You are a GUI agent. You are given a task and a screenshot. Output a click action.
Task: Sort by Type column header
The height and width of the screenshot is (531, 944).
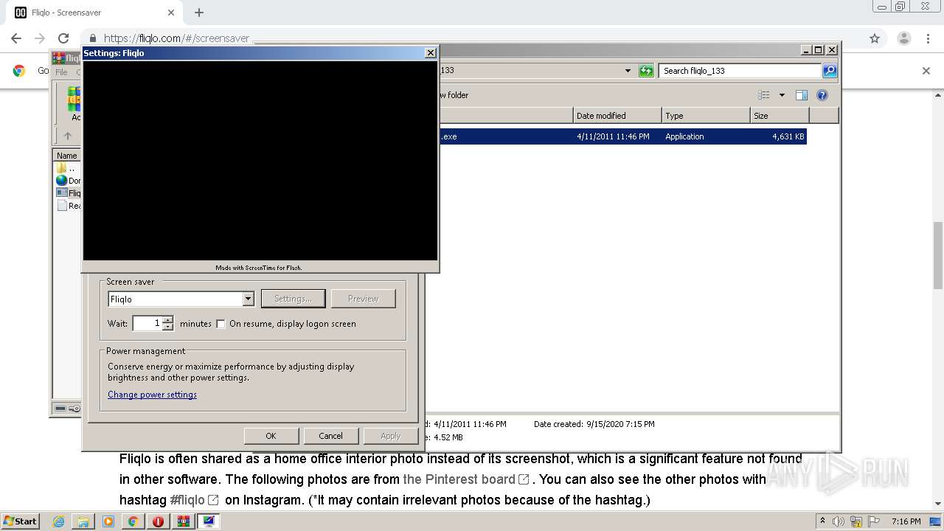pos(706,116)
